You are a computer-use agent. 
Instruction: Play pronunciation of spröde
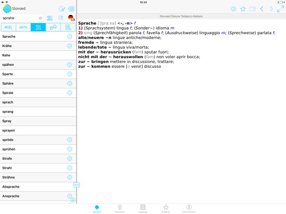click(x=69, y=140)
